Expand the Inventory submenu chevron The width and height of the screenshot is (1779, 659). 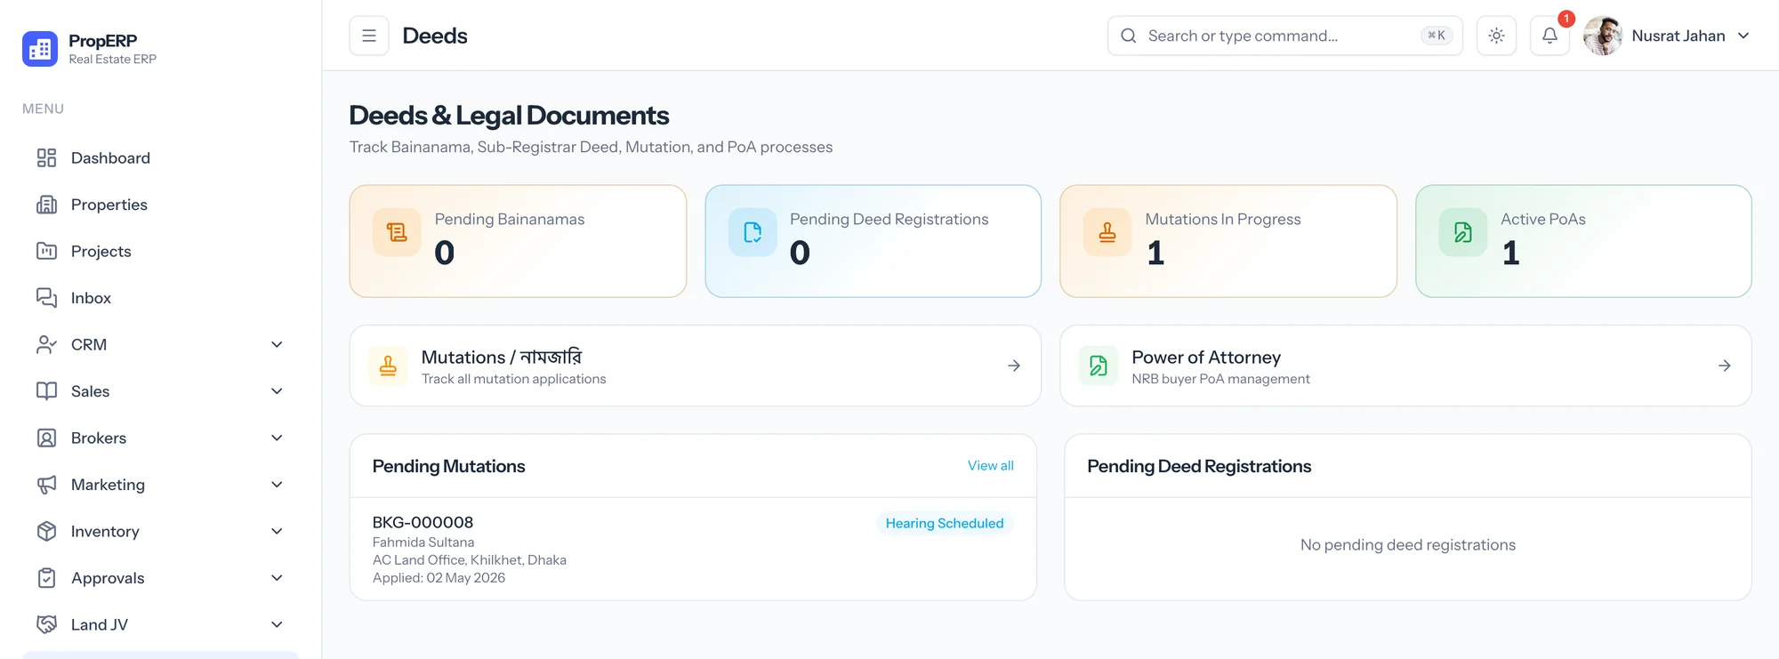[277, 532]
